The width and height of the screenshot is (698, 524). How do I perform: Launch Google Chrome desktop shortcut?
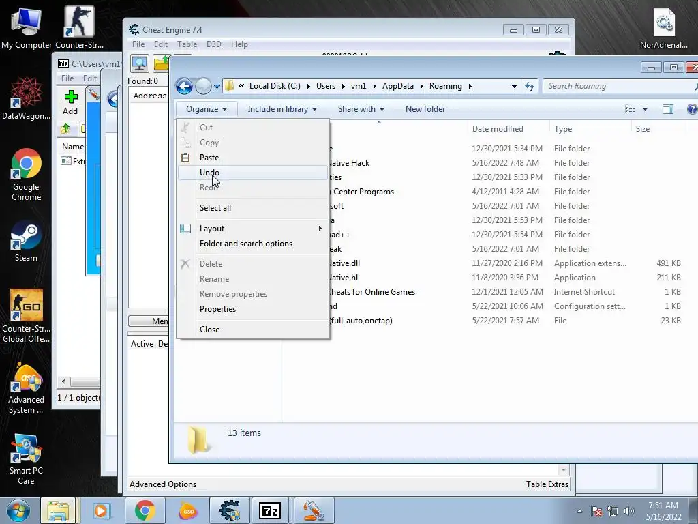tap(27, 174)
